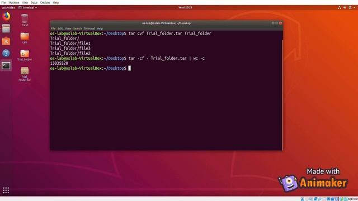Open the terminal window Help menu
This screenshot has height=201, width=358.
pos(100,28)
